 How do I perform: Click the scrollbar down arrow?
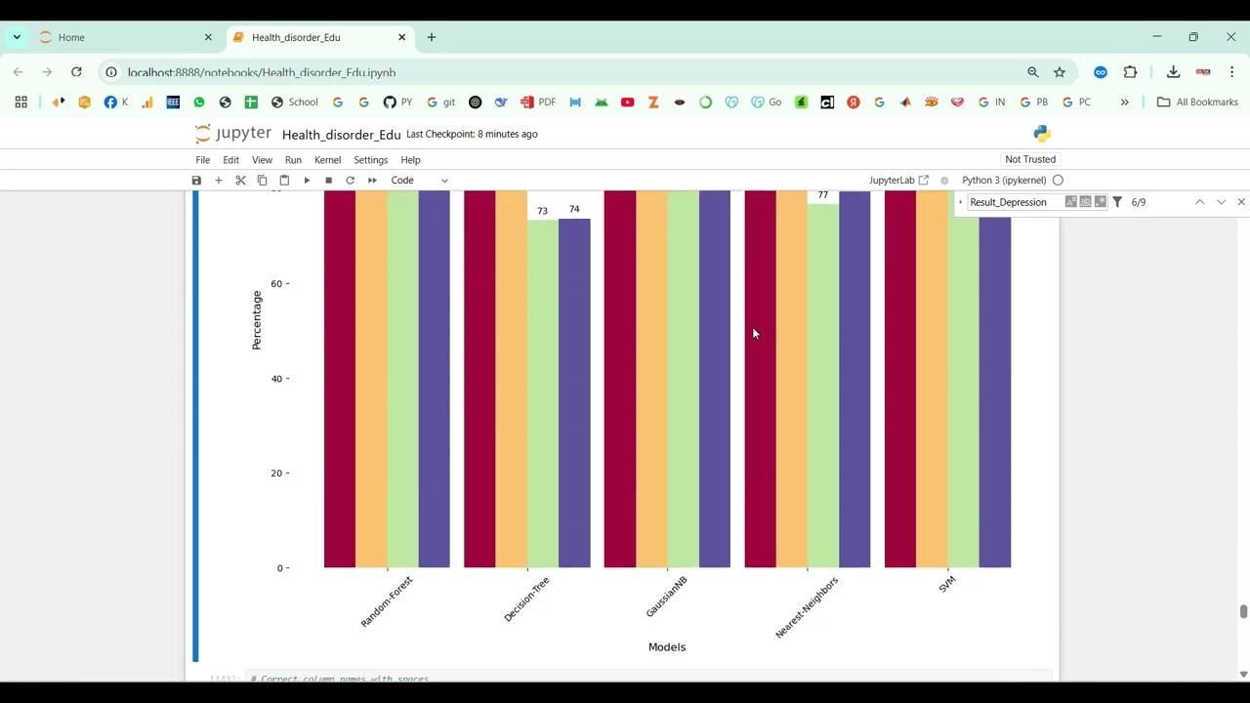point(1243,674)
